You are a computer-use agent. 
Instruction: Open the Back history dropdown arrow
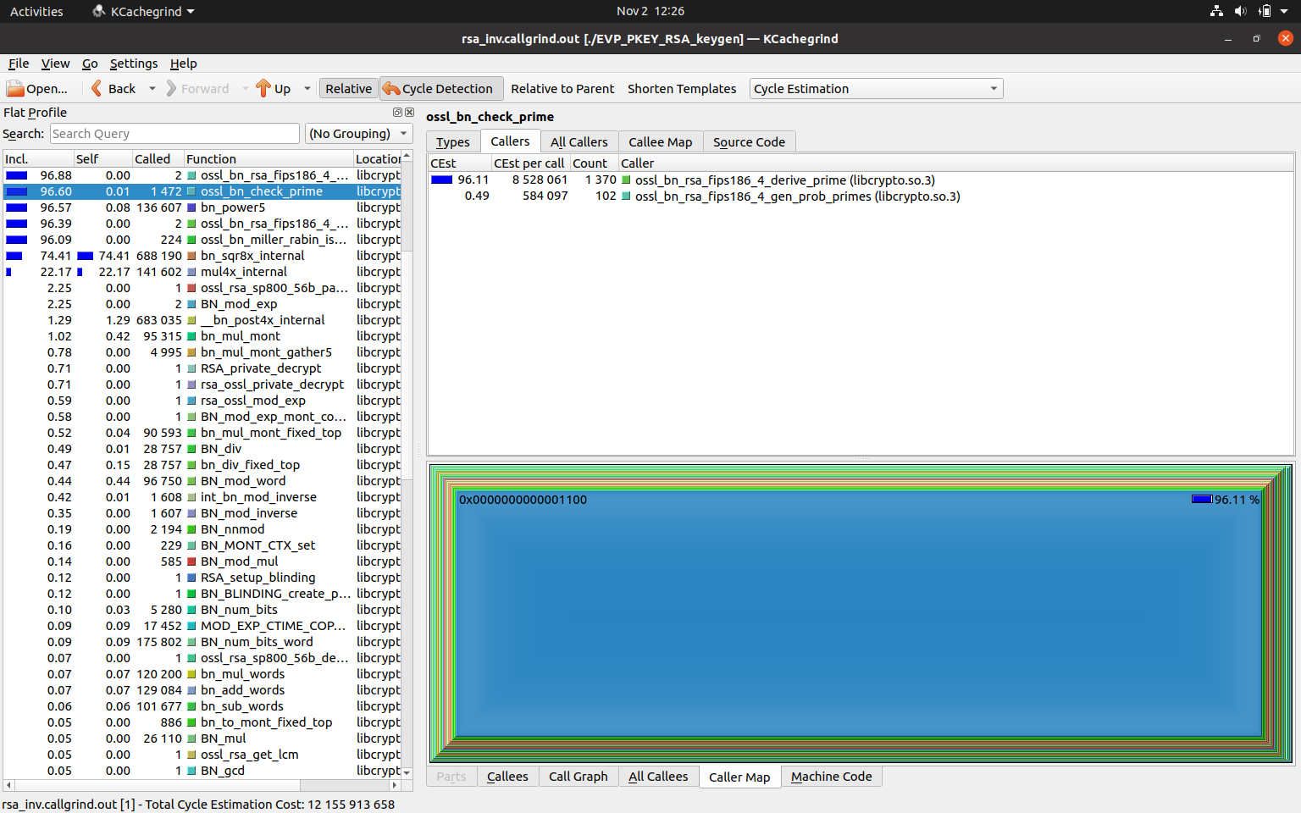[x=152, y=89]
